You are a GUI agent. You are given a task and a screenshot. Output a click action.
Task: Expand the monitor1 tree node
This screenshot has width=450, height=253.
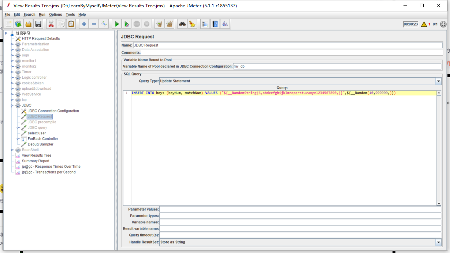point(12,61)
